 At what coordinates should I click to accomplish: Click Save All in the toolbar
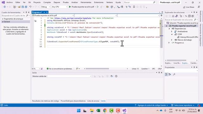[x=26, y=7]
